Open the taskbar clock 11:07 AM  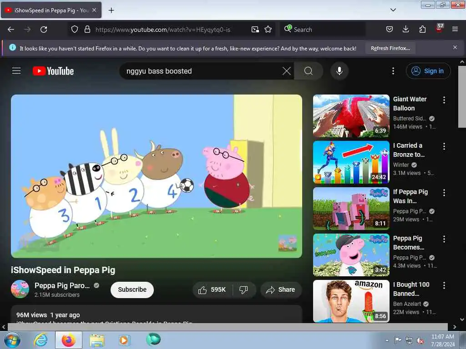pyautogui.click(x=442, y=340)
